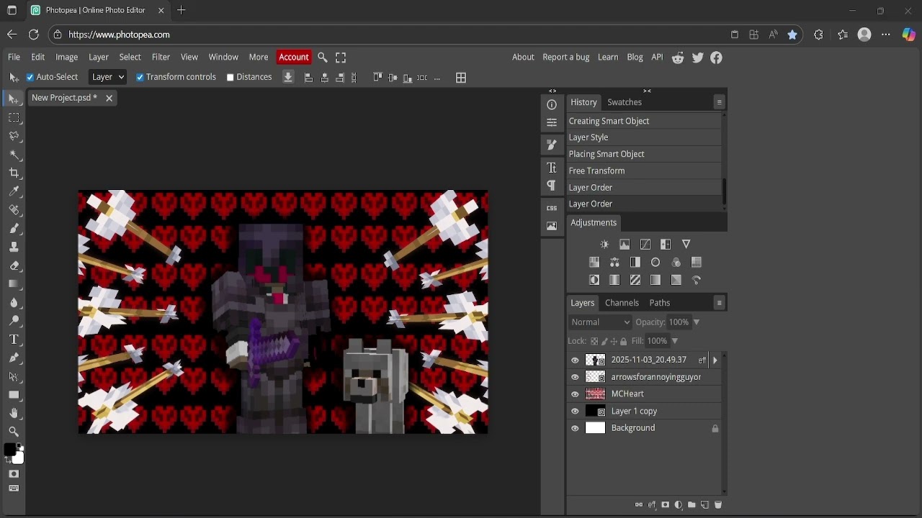Hide the Layer 1 copy layer
This screenshot has width=922, height=518.
point(575,412)
